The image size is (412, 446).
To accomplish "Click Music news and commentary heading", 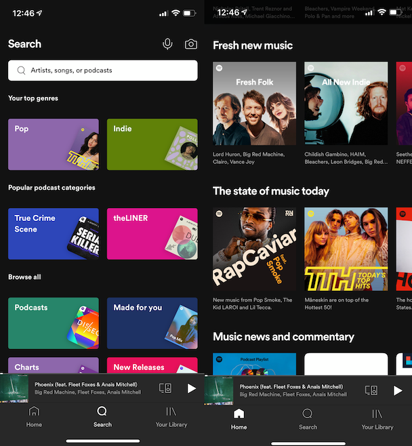I will click(x=283, y=337).
